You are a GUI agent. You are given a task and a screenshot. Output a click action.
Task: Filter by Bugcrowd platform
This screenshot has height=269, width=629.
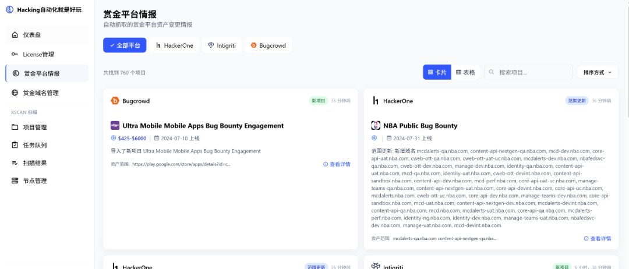[x=268, y=45]
